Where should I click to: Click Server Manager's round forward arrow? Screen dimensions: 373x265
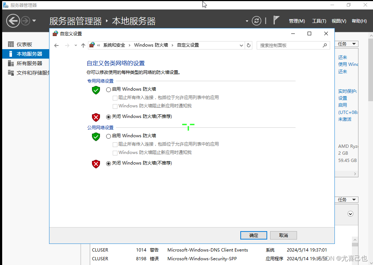pos(25,21)
